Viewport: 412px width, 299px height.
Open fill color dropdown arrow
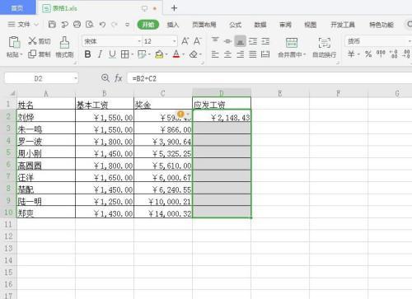[166, 54]
